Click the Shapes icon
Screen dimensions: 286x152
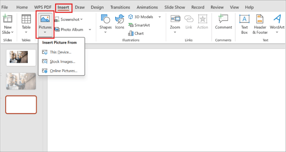coord(105,19)
